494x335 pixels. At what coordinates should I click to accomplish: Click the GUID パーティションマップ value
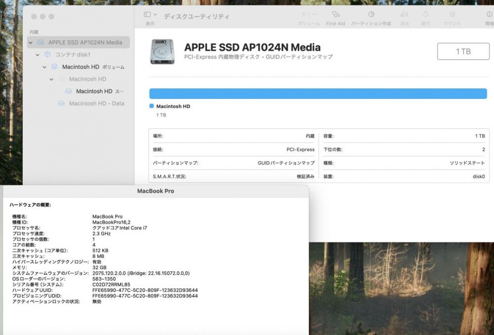click(x=286, y=163)
